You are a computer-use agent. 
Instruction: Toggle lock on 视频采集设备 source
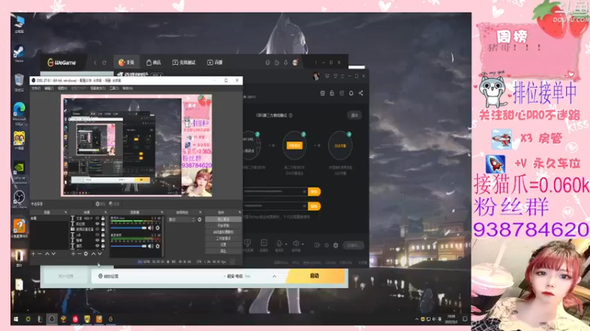pyautogui.click(x=103, y=229)
